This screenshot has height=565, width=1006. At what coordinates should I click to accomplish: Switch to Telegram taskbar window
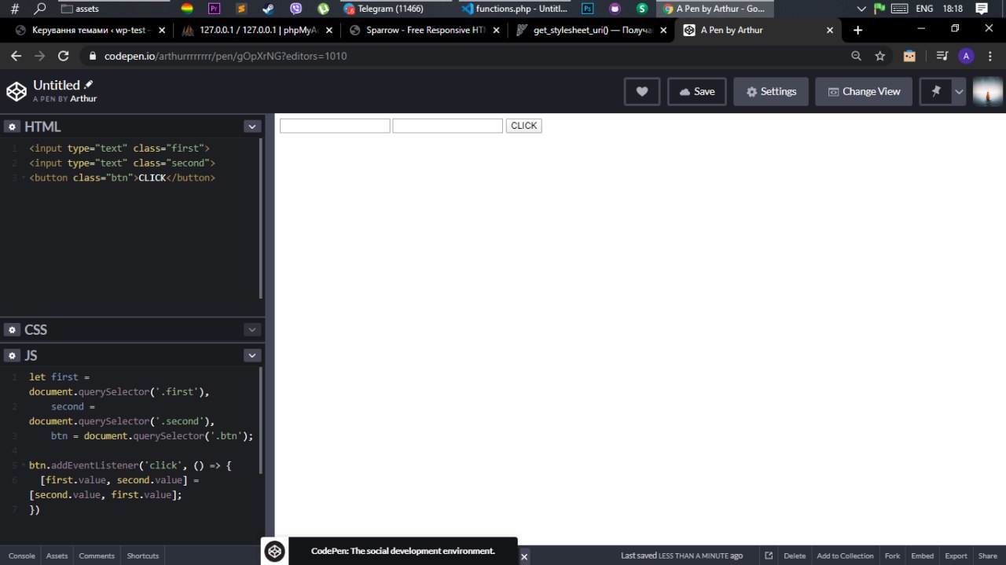395,9
